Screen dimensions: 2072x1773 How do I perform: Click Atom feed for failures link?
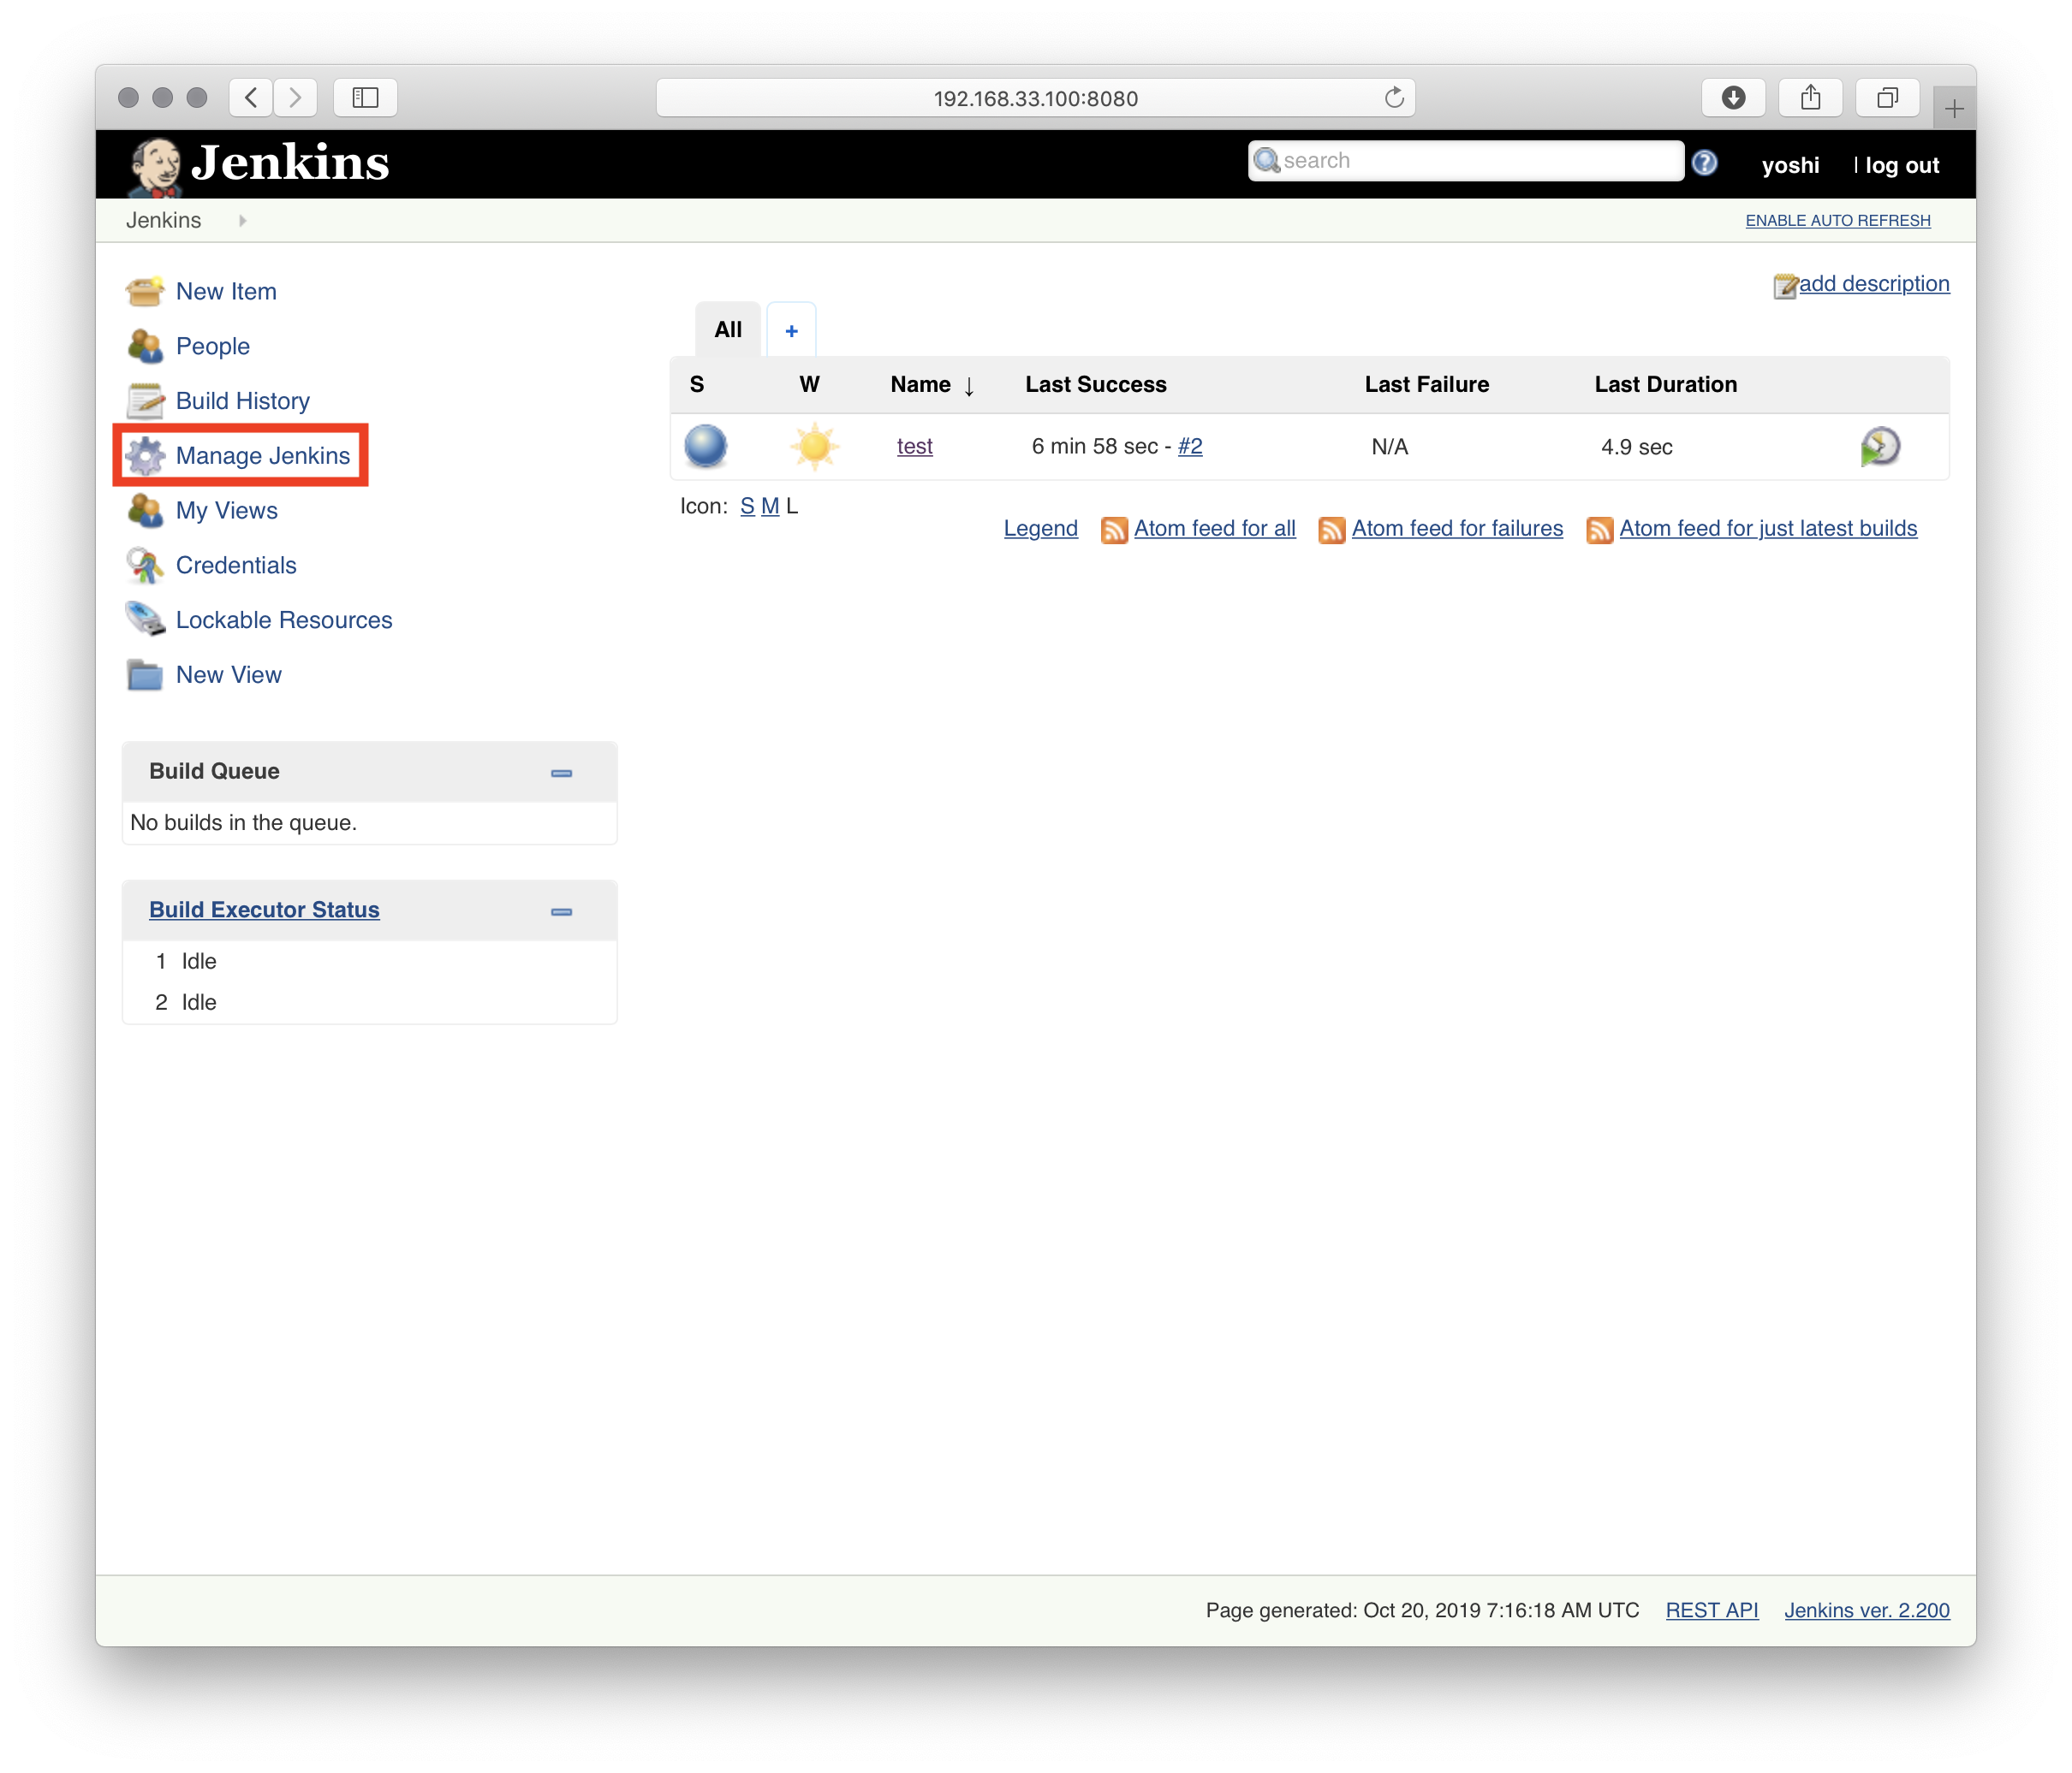pyautogui.click(x=1457, y=529)
